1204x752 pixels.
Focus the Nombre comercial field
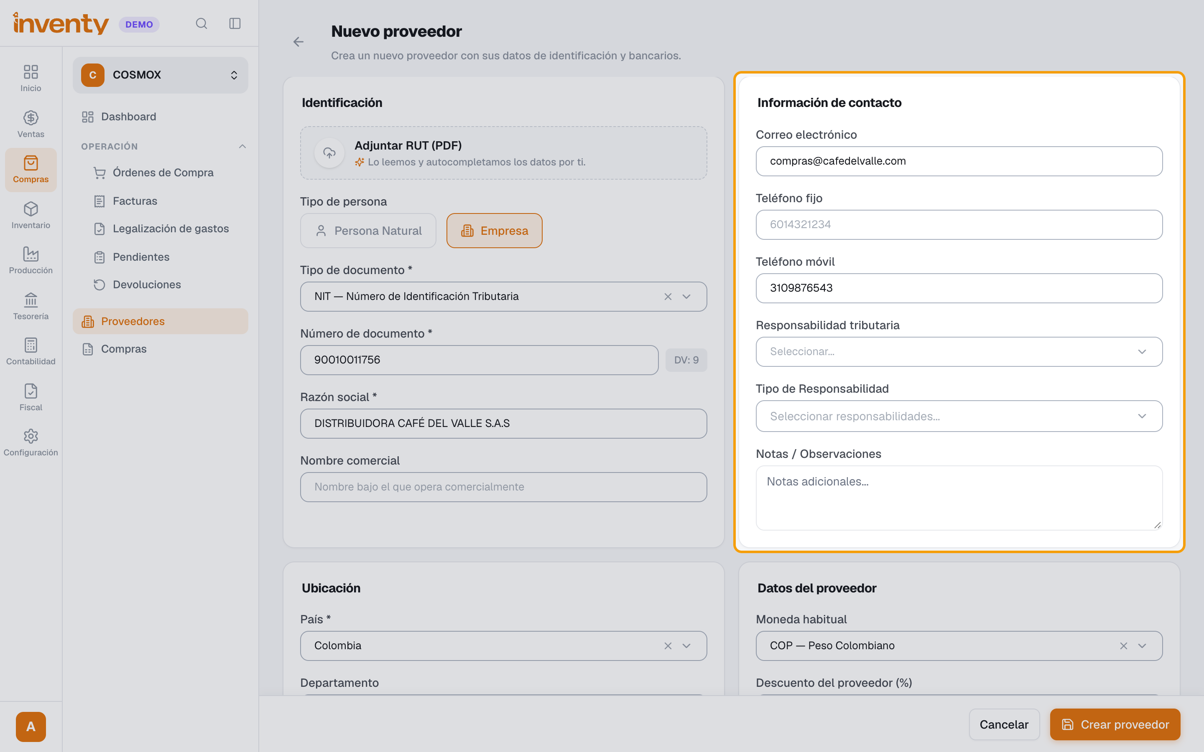[503, 488]
